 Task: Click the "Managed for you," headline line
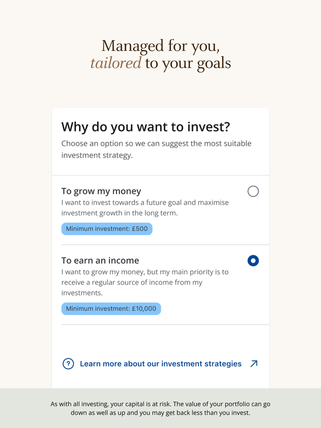(160, 45)
